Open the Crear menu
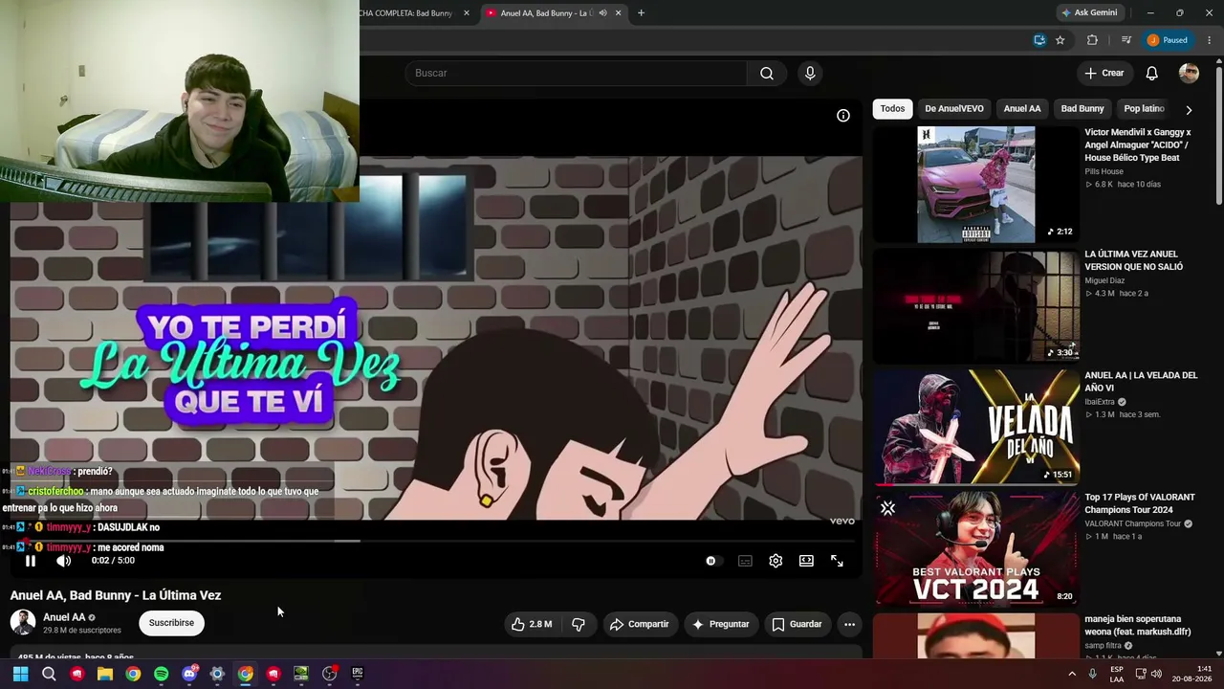Image resolution: width=1224 pixels, height=689 pixels. click(x=1104, y=73)
